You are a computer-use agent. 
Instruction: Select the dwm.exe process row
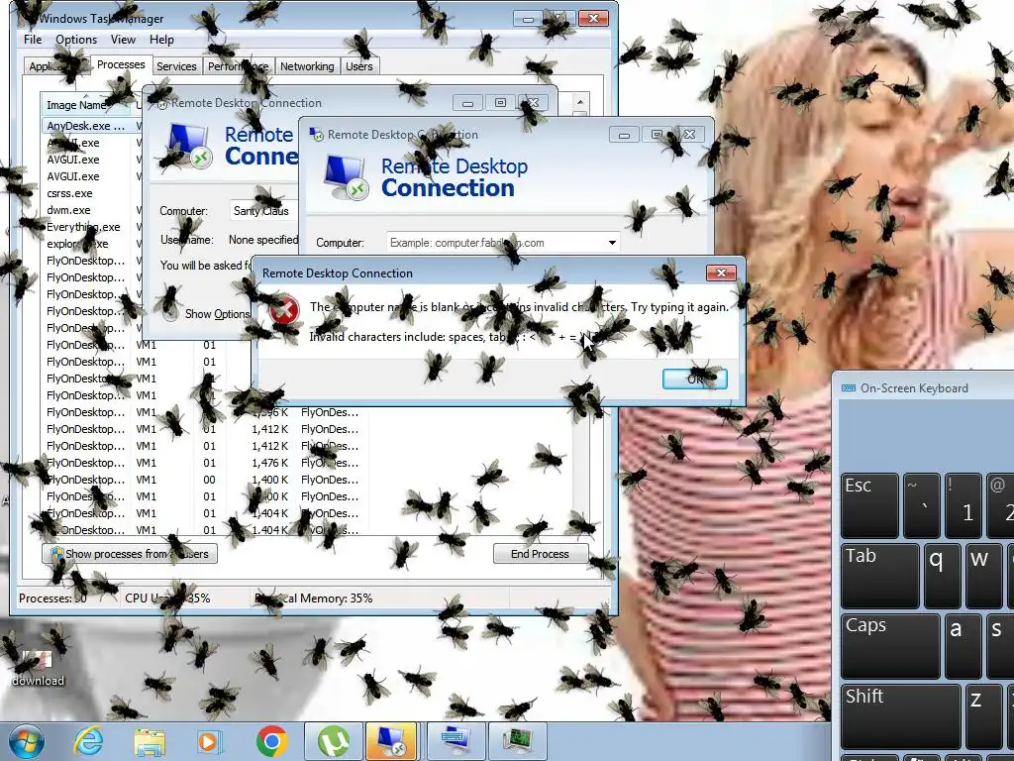point(90,210)
